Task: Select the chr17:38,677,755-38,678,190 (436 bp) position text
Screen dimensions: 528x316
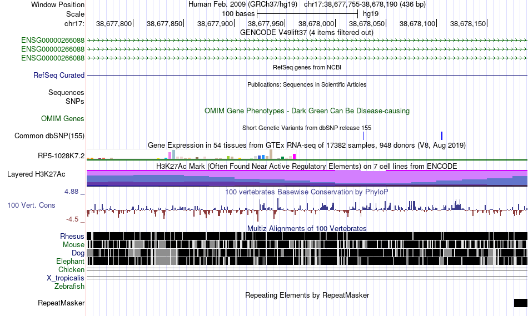Action: [365, 4]
